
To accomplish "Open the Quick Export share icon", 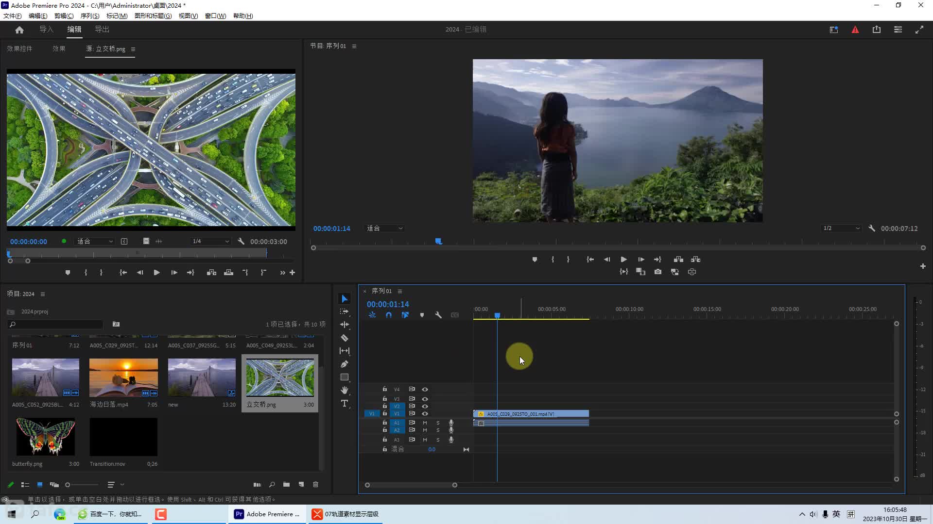I will [877, 30].
